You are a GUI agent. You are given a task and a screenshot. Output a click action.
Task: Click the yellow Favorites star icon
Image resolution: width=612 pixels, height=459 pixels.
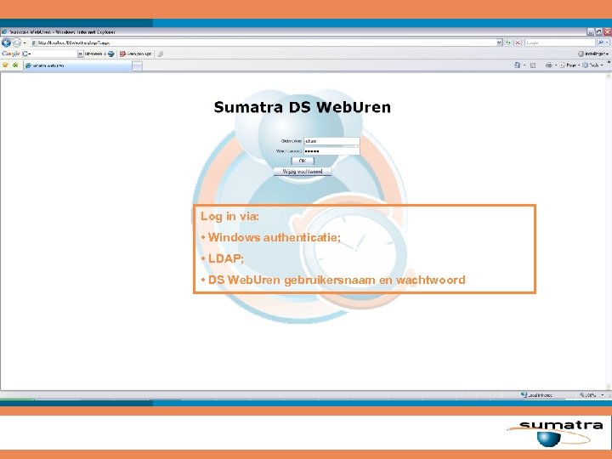[x=5, y=65]
